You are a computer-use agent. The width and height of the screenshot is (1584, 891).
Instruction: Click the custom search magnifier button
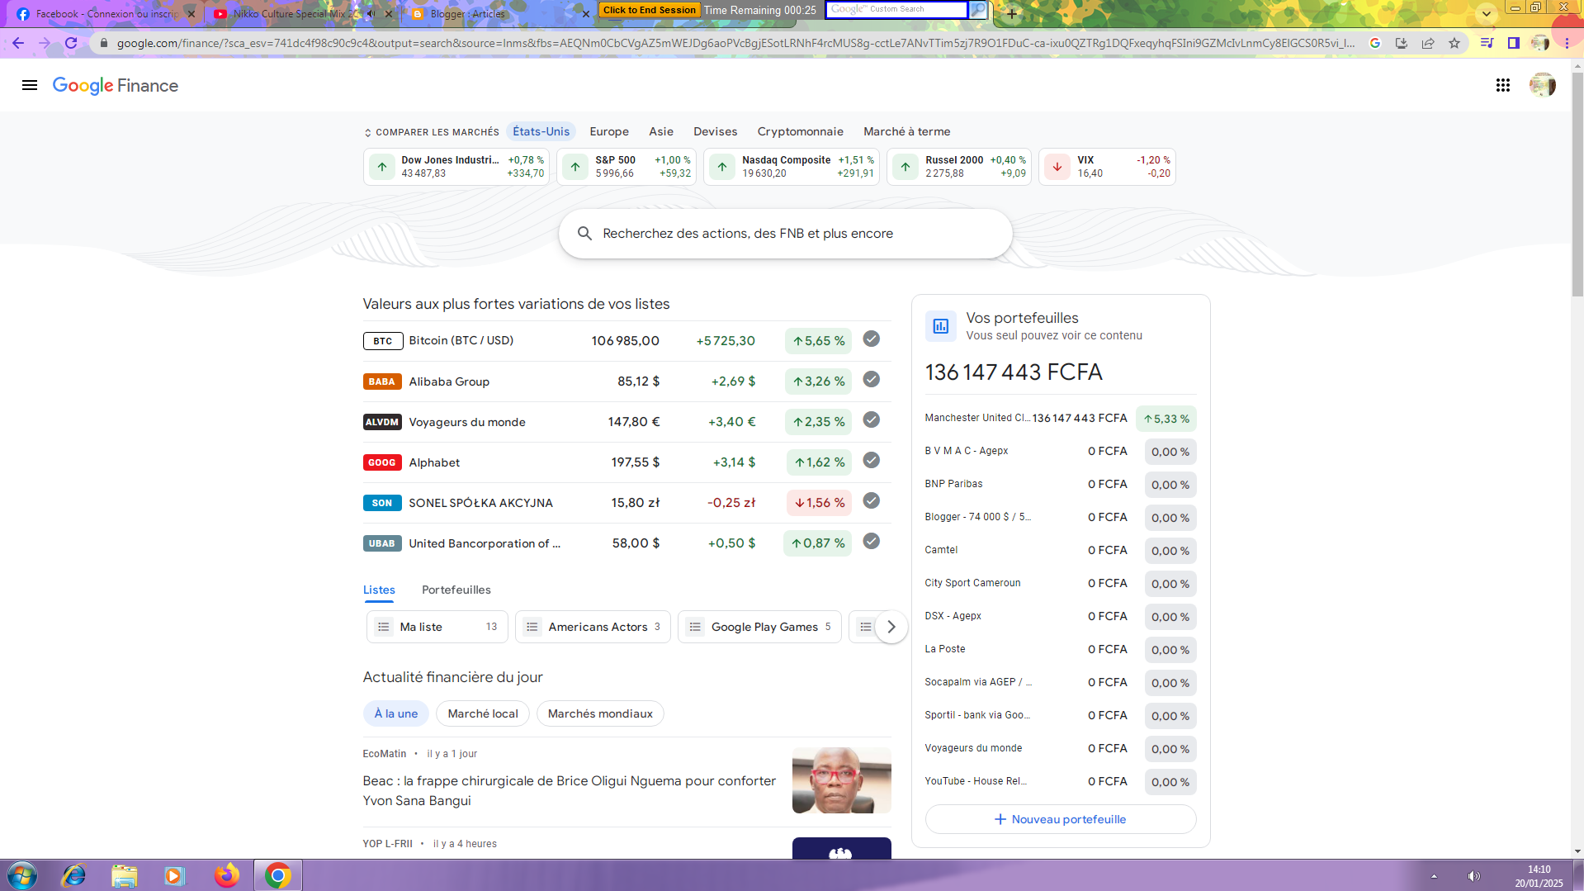click(978, 10)
